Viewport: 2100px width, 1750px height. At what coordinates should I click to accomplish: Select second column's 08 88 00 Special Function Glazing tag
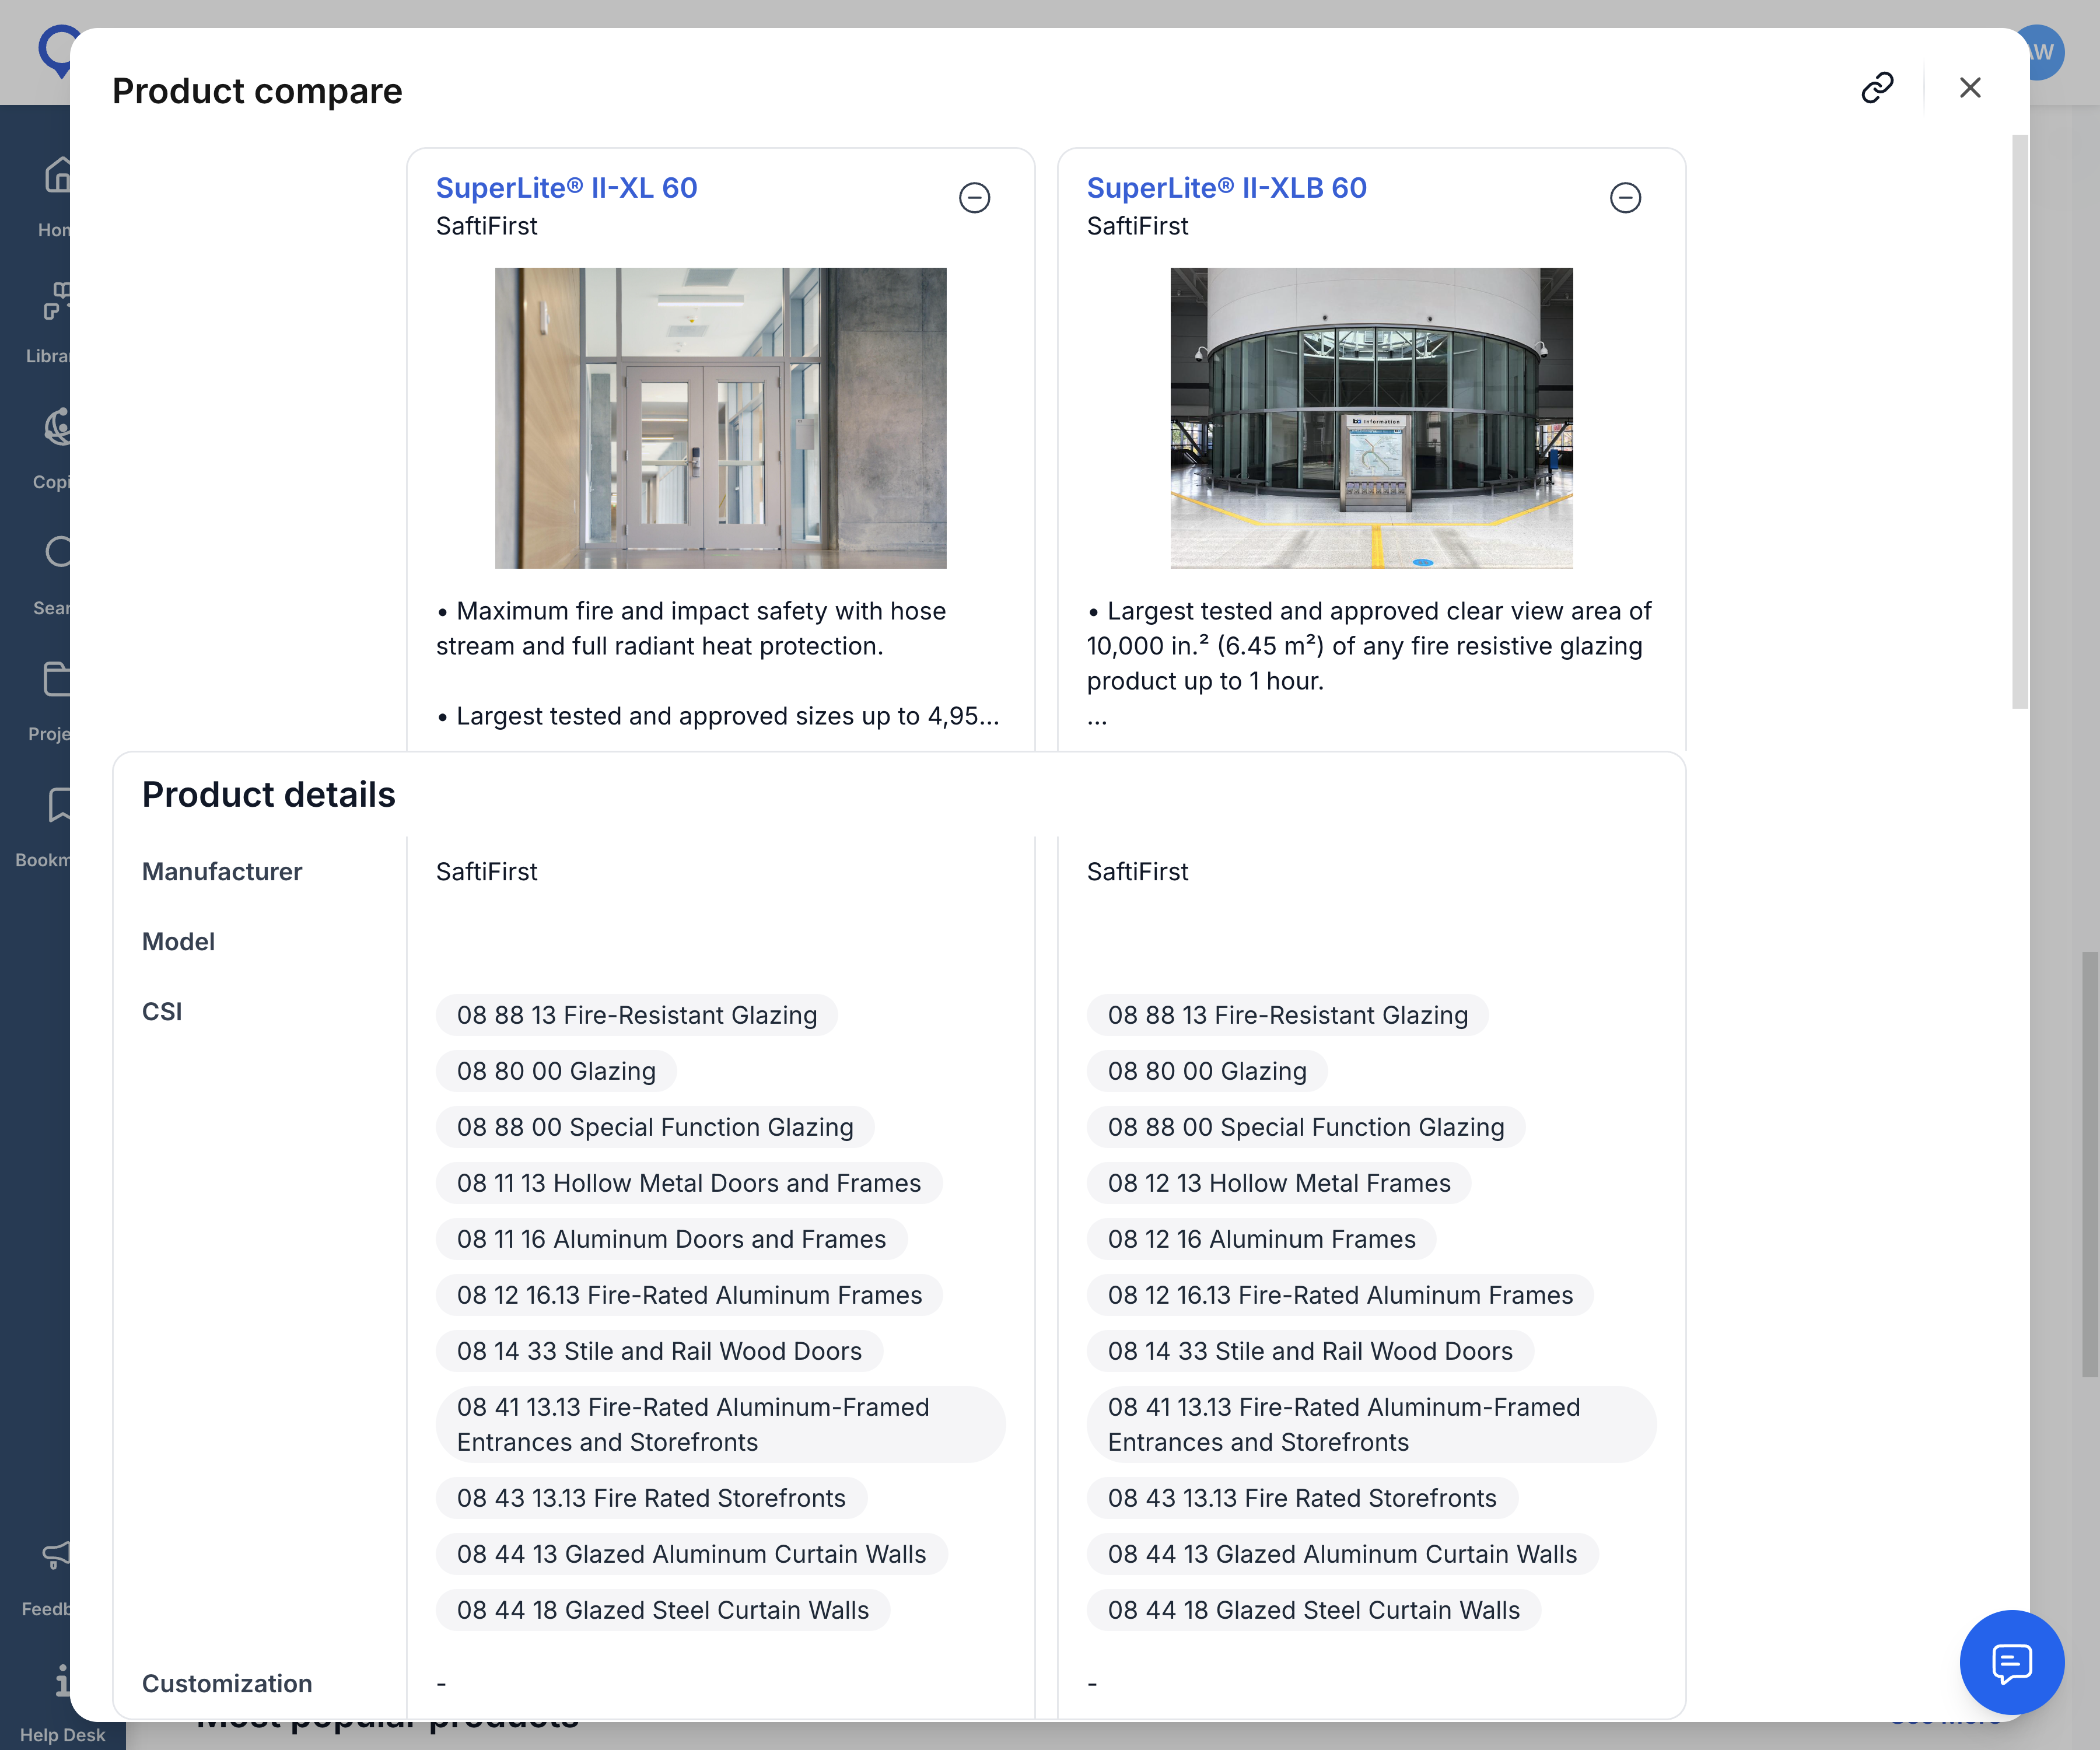click(1306, 1127)
